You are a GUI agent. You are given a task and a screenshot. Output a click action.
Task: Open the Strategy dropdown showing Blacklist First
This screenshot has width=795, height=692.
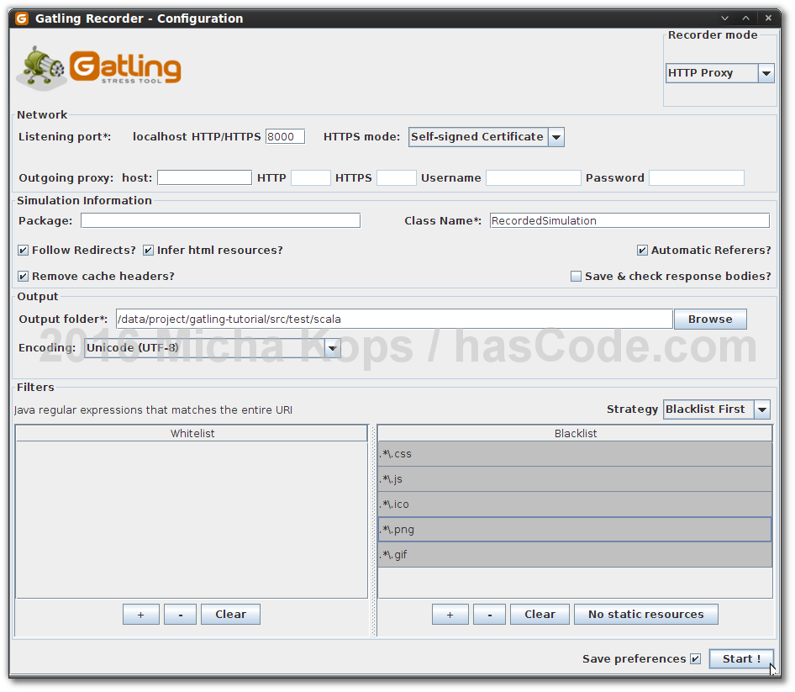click(x=761, y=409)
